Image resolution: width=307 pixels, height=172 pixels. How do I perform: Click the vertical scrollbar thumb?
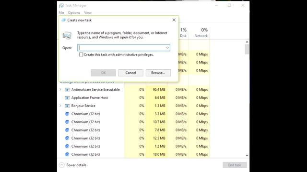click(247, 49)
